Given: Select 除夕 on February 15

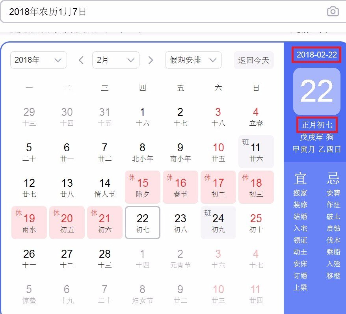Looking at the screenshot, I should (x=142, y=187).
